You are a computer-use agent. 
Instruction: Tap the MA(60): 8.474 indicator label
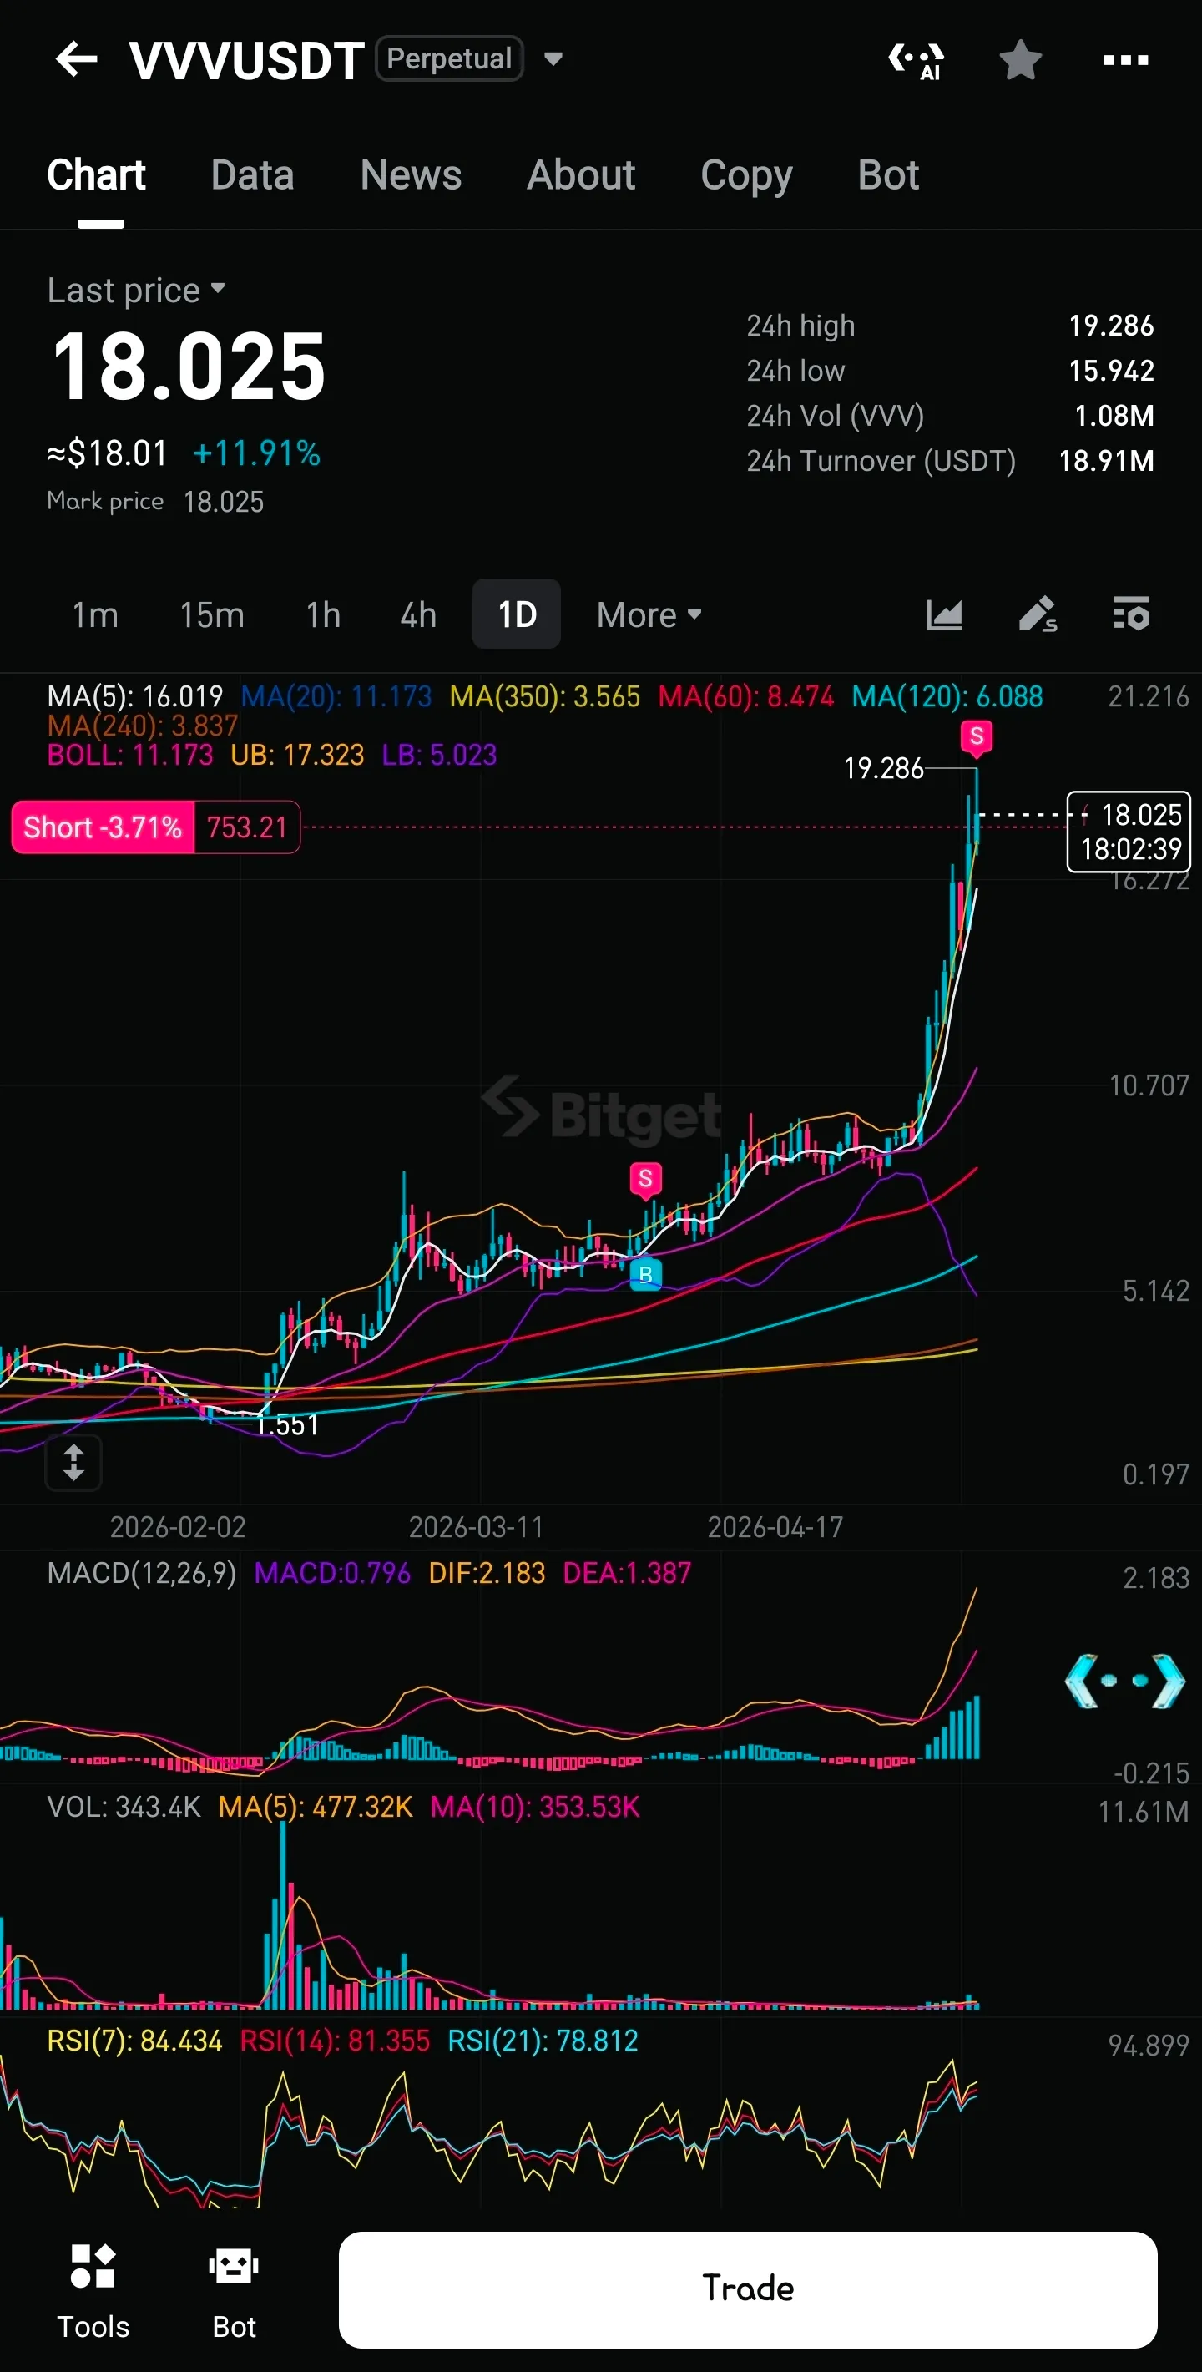(746, 696)
